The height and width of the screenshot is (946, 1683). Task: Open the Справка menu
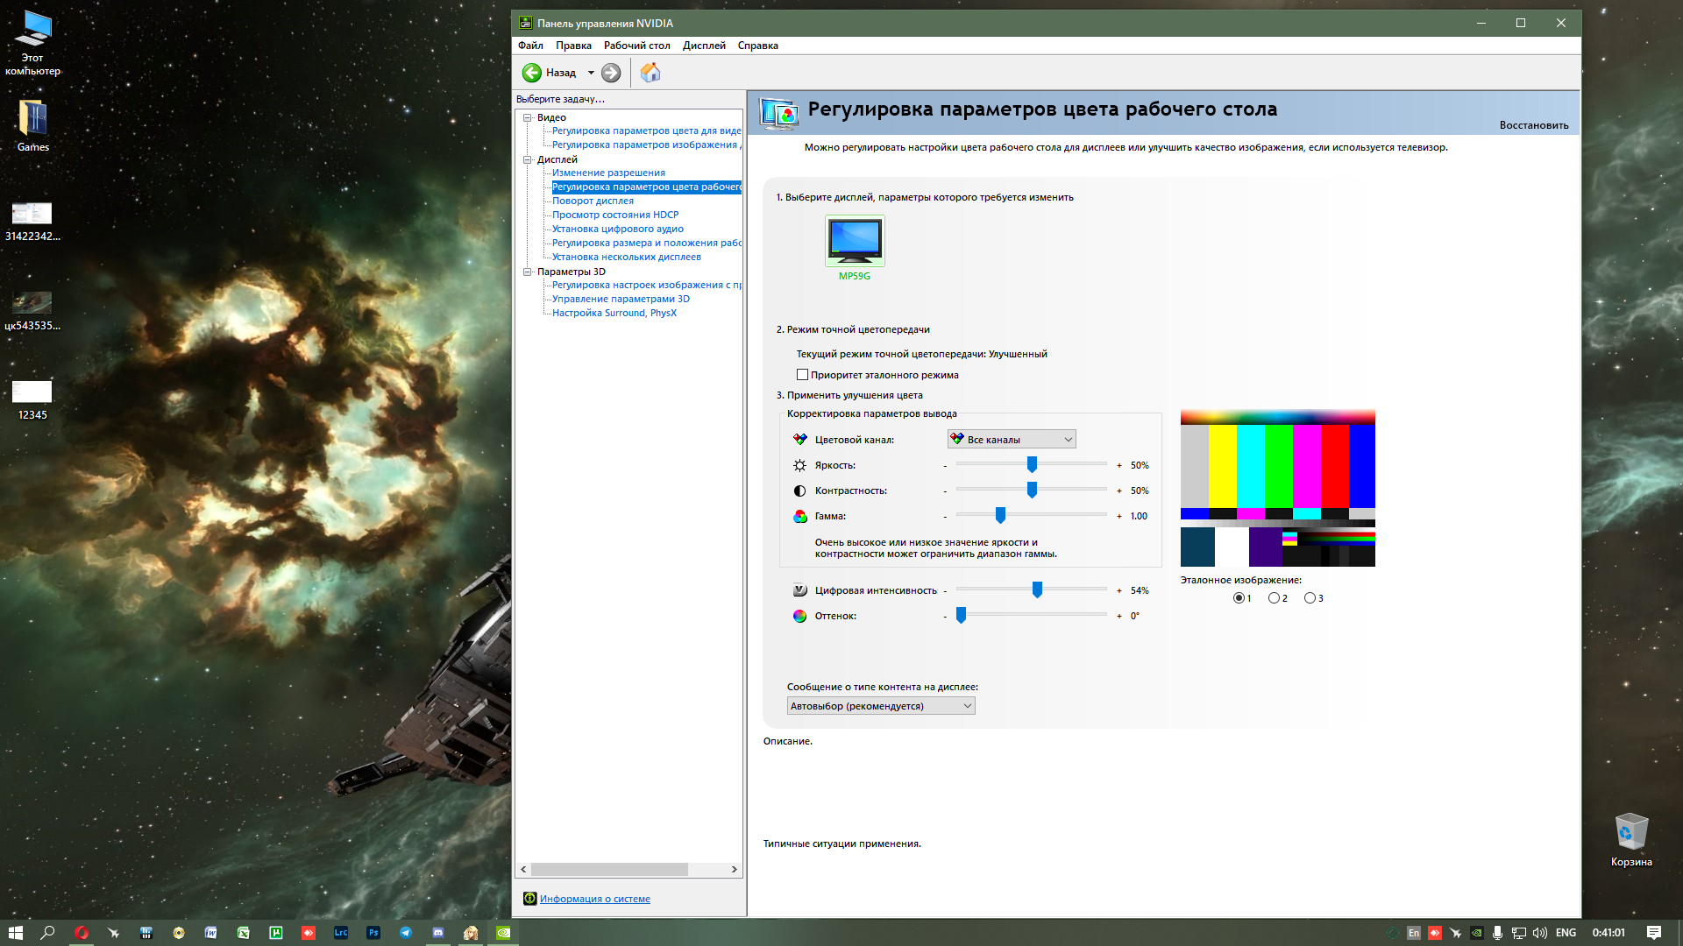pyautogui.click(x=757, y=46)
